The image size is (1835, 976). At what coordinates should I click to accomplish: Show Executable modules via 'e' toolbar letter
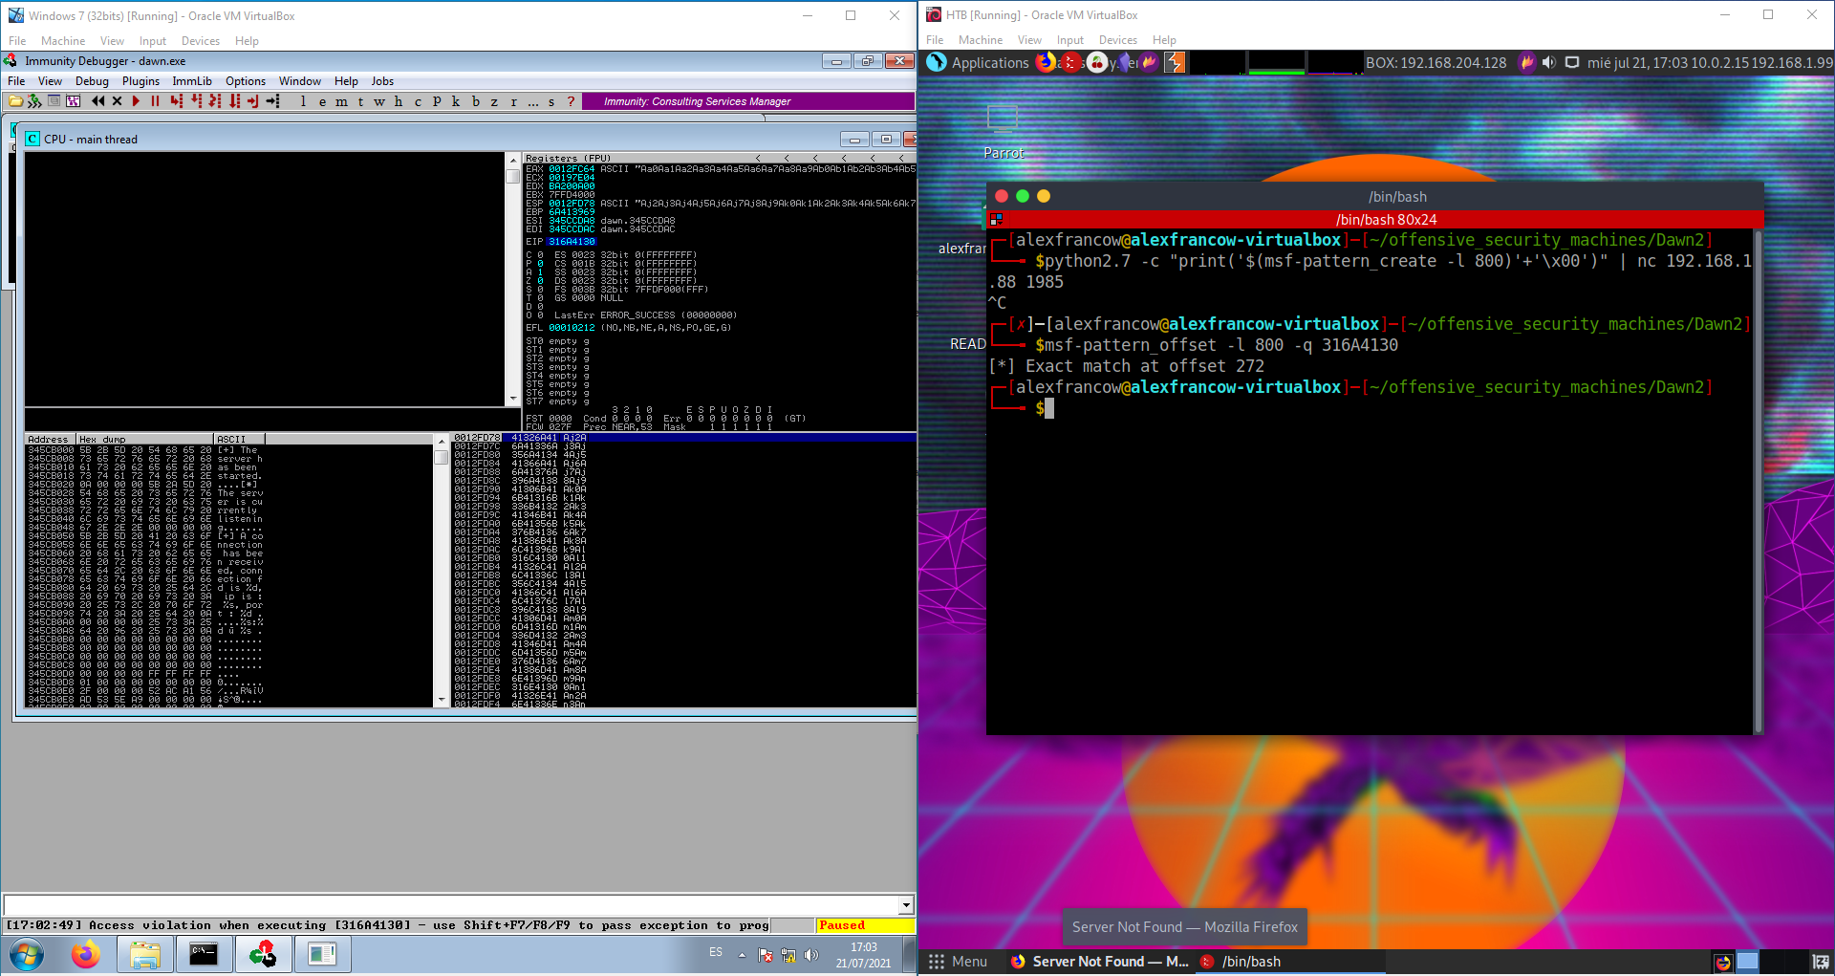pos(322,101)
